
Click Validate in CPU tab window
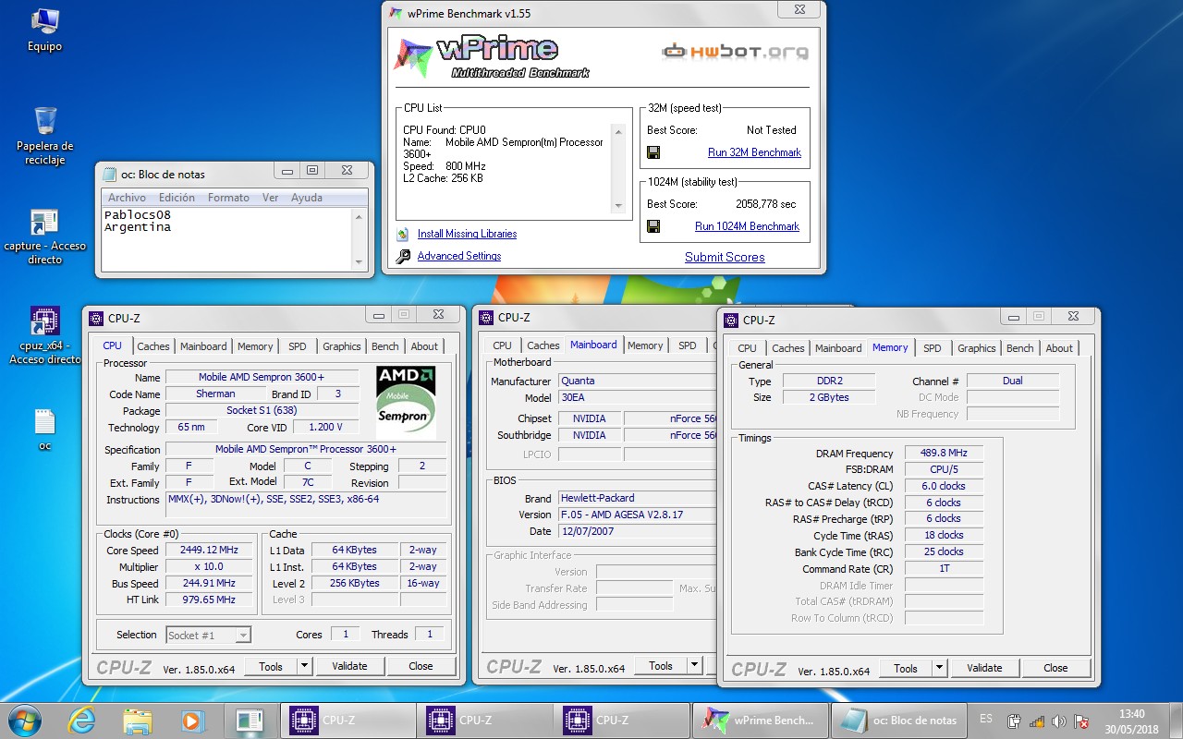point(350,666)
